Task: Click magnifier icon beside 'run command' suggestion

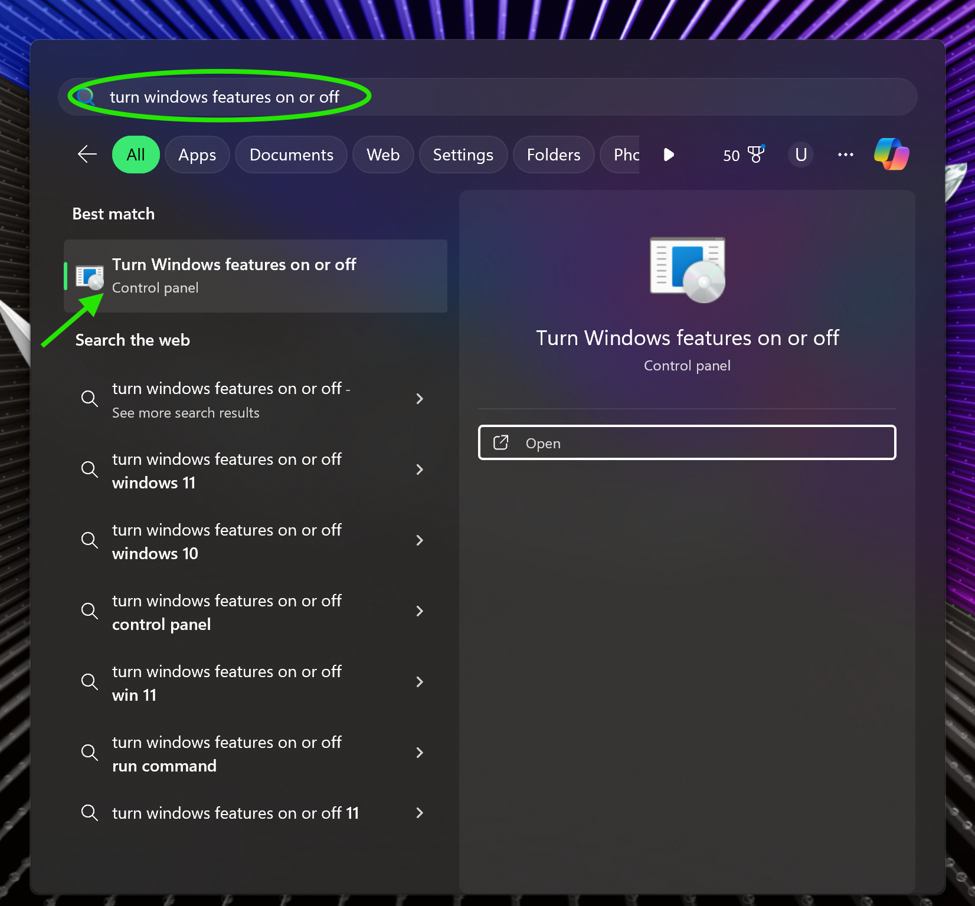Action: (90, 753)
